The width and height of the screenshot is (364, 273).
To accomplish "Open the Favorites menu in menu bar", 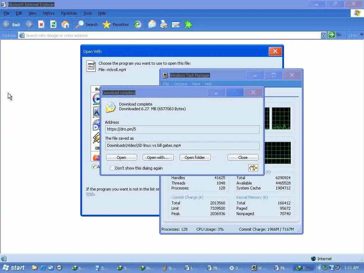I will 69,13.
